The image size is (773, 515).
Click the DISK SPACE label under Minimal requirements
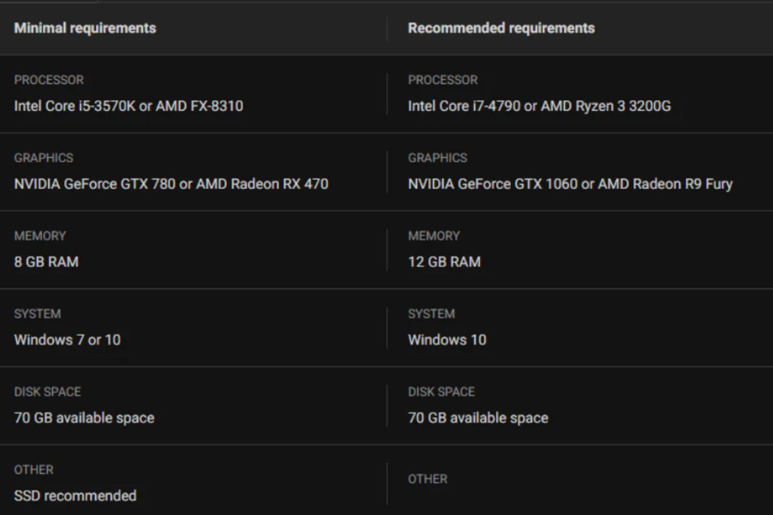(47, 392)
